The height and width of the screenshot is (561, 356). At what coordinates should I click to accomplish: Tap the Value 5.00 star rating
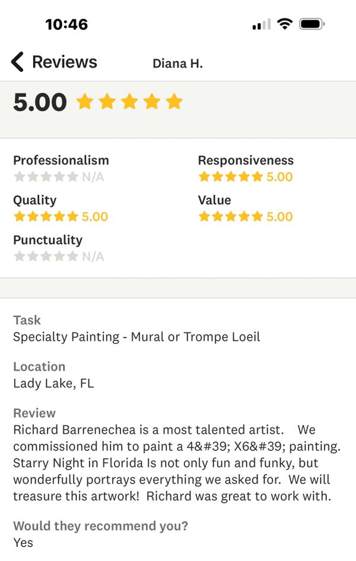245,216
